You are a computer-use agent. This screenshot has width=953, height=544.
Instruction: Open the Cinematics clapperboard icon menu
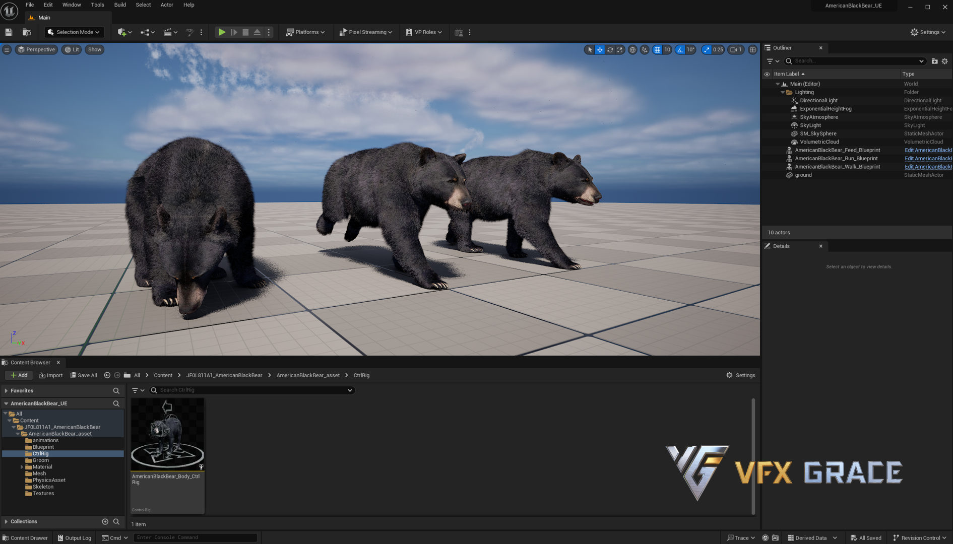point(170,32)
